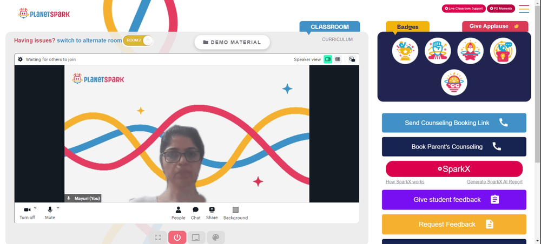Image resolution: width=541 pixels, height=244 pixels.
Task: Click 'switch to alternate room' text
Action: [x=89, y=40]
